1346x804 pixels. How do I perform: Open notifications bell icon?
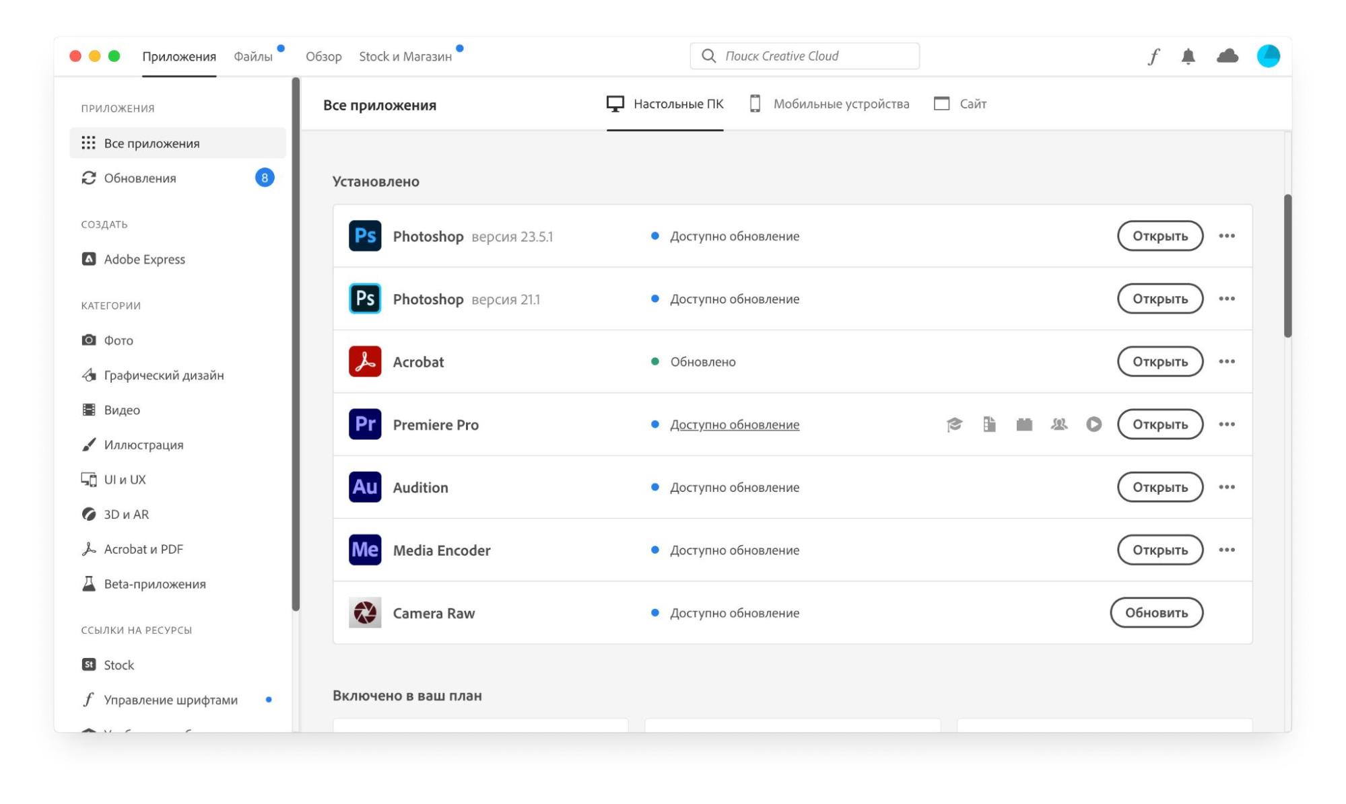click(1188, 57)
